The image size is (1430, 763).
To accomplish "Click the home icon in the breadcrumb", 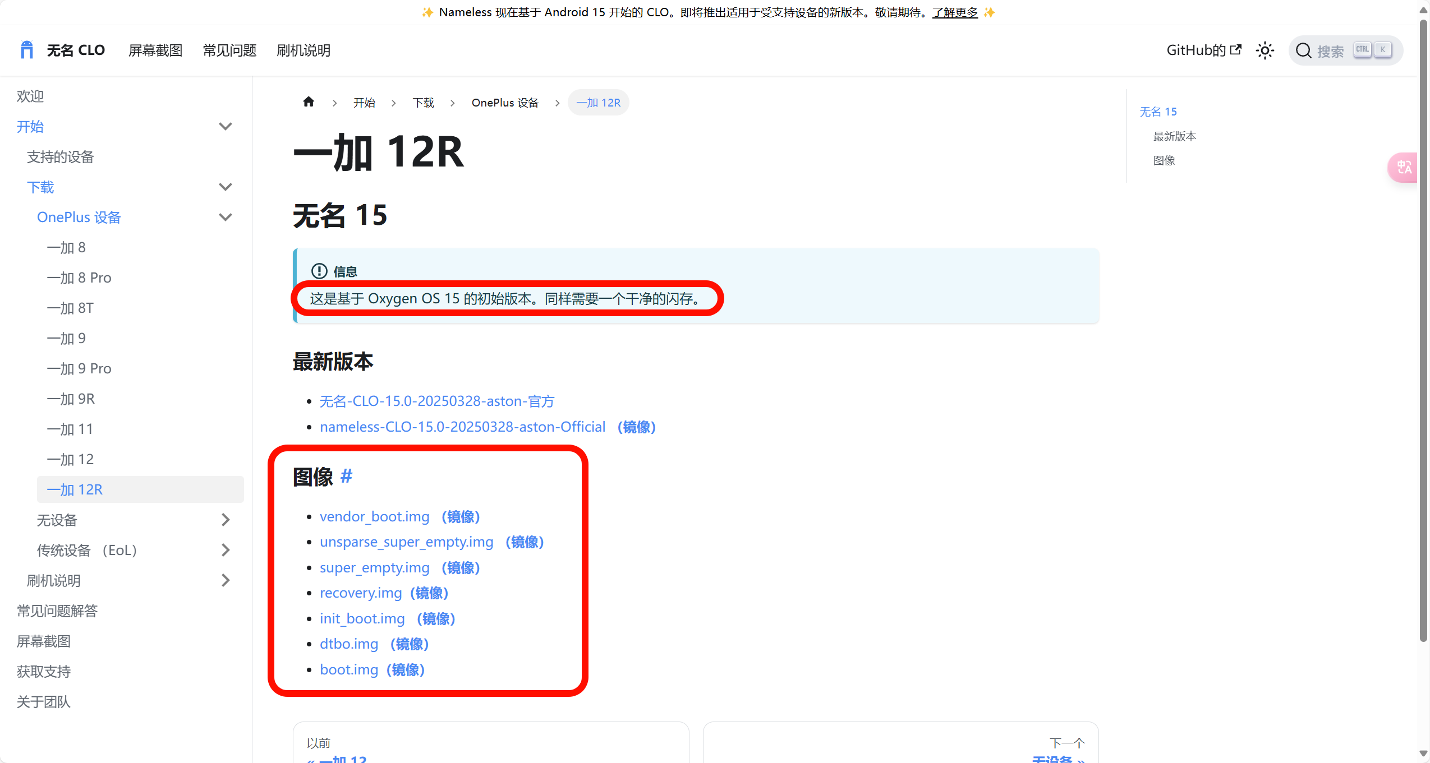I will tap(308, 102).
